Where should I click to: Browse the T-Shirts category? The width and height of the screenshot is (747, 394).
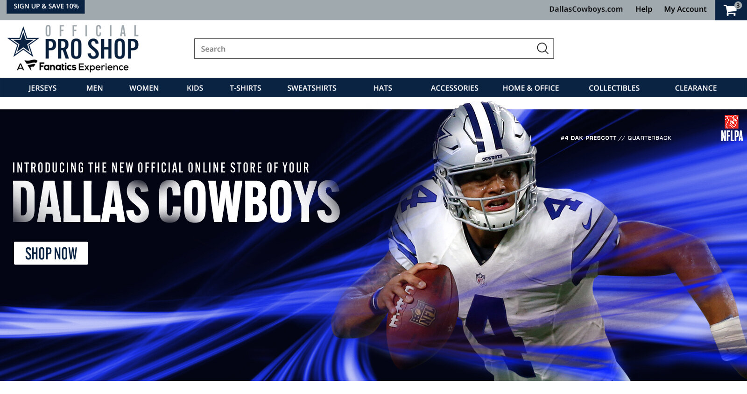245,88
